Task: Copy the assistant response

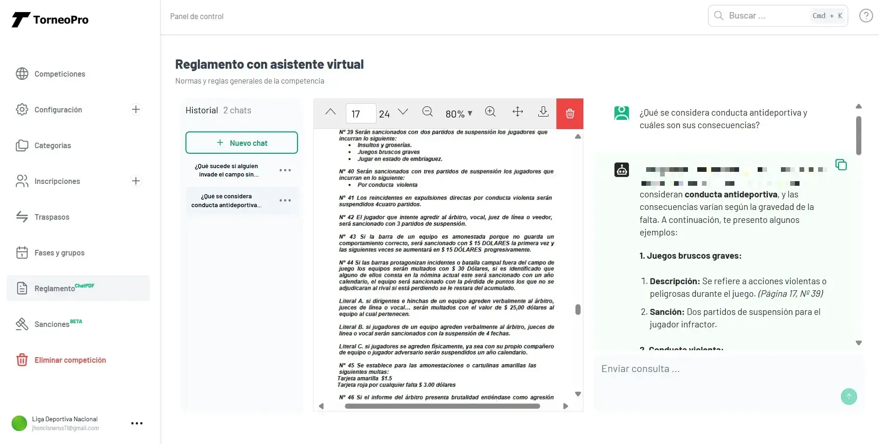Action: [x=841, y=164]
